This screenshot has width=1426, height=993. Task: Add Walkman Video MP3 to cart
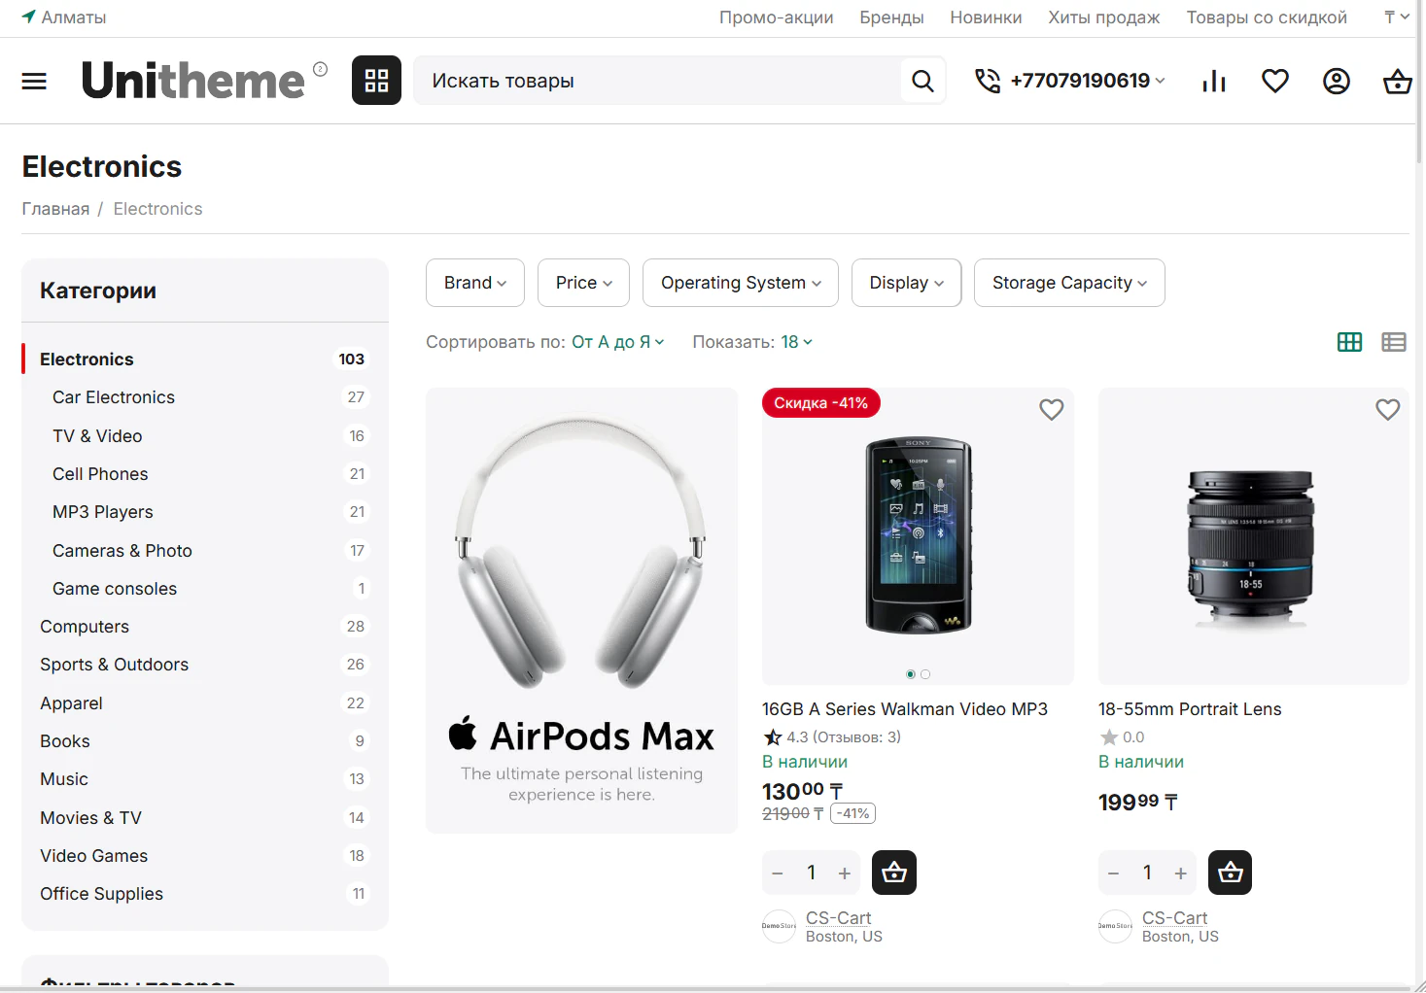coord(894,873)
